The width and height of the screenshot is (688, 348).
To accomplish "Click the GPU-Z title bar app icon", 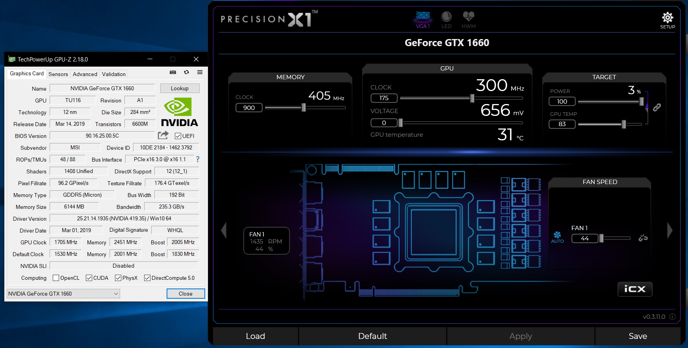I will pyautogui.click(x=12, y=59).
